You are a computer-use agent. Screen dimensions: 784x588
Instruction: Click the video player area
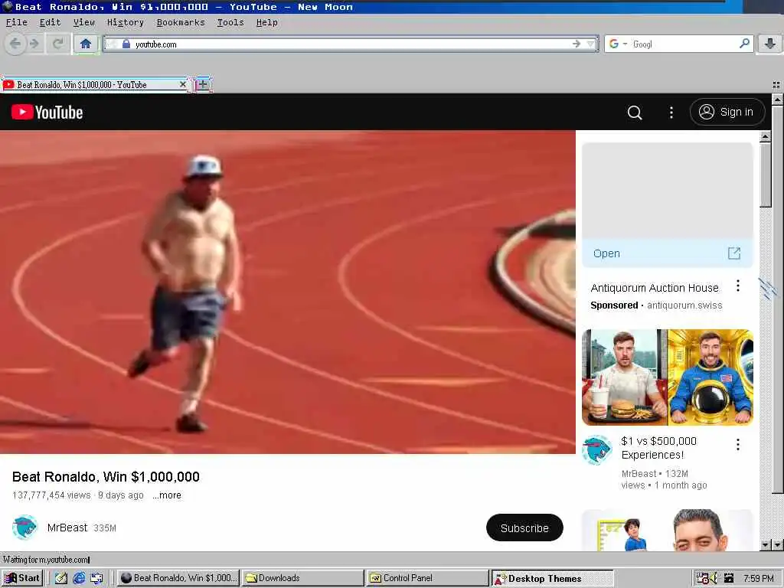pyautogui.click(x=288, y=292)
